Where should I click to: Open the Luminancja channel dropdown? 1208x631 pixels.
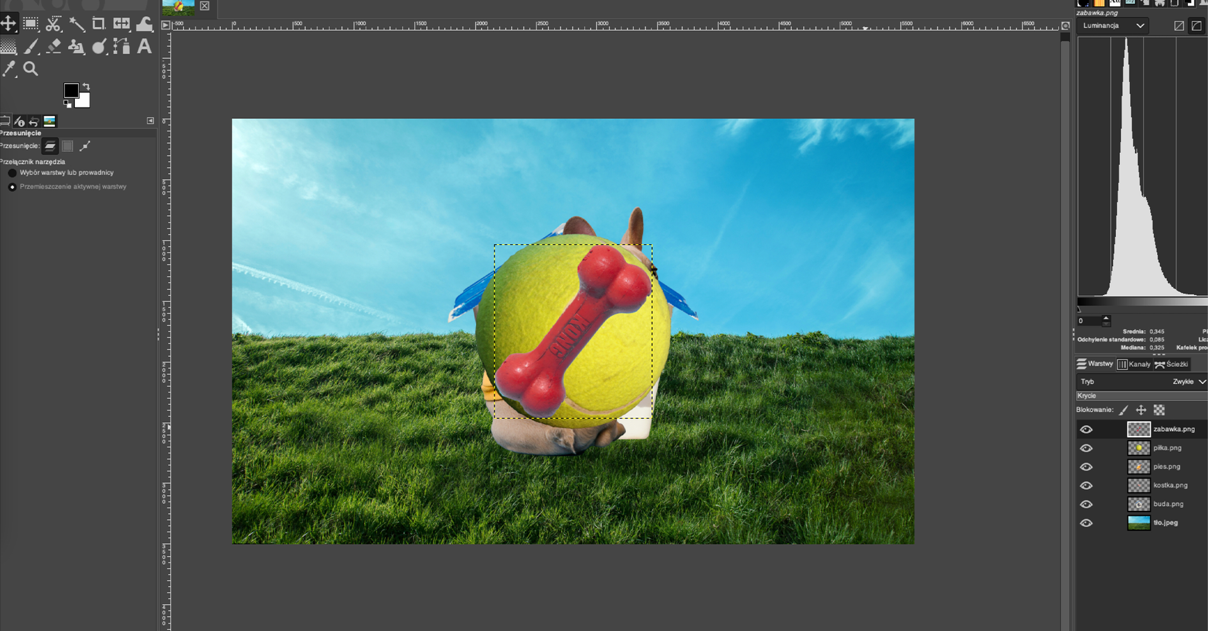1112,26
